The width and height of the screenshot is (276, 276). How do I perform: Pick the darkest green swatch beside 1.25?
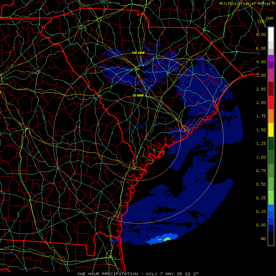tap(271, 144)
